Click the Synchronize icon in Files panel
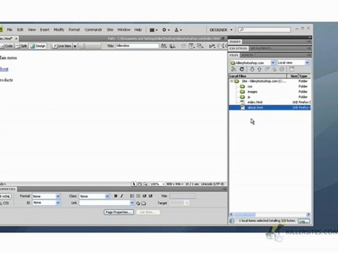The image size is (338, 253). tap(282, 69)
